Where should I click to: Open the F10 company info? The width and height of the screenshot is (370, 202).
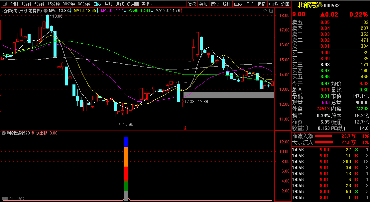coord(250,4)
